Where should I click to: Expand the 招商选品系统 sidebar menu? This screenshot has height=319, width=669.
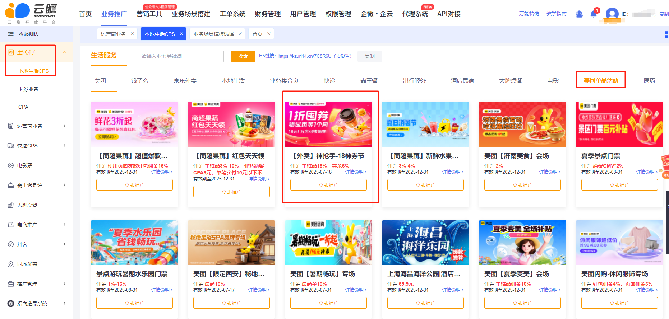coord(65,303)
